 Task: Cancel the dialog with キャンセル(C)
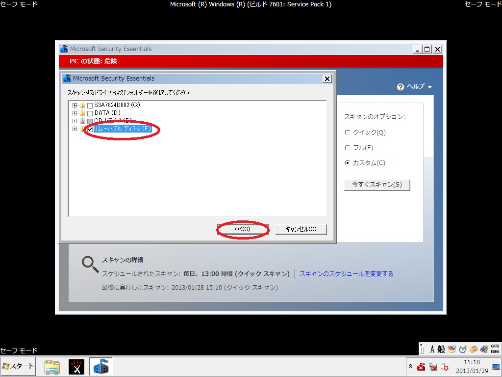click(301, 229)
